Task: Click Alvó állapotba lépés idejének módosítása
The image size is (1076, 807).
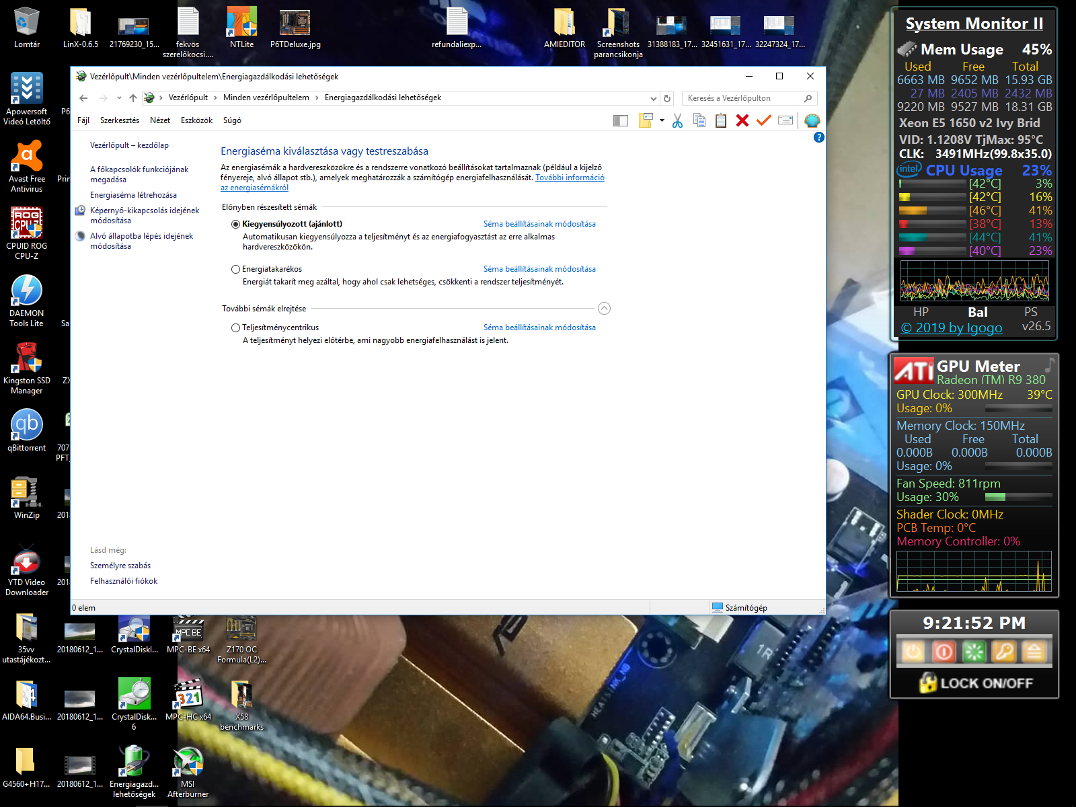Action: coord(141,241)
